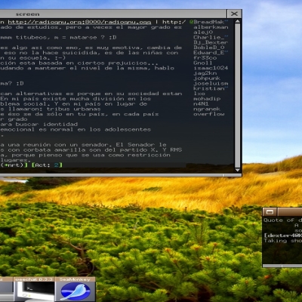Select nick alej0 in the nick list
The width and height of the screenshot is (302, 302).
click(x=203, y=32)
